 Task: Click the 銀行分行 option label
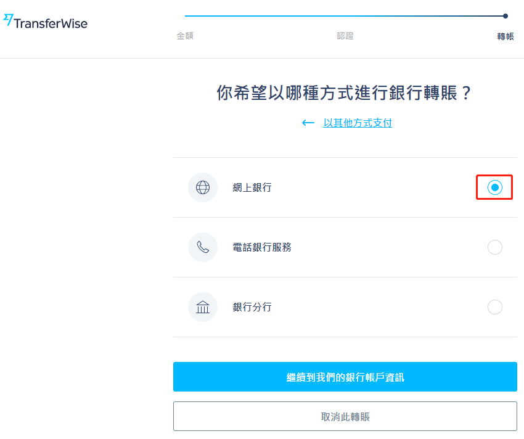tap(252, 307)
